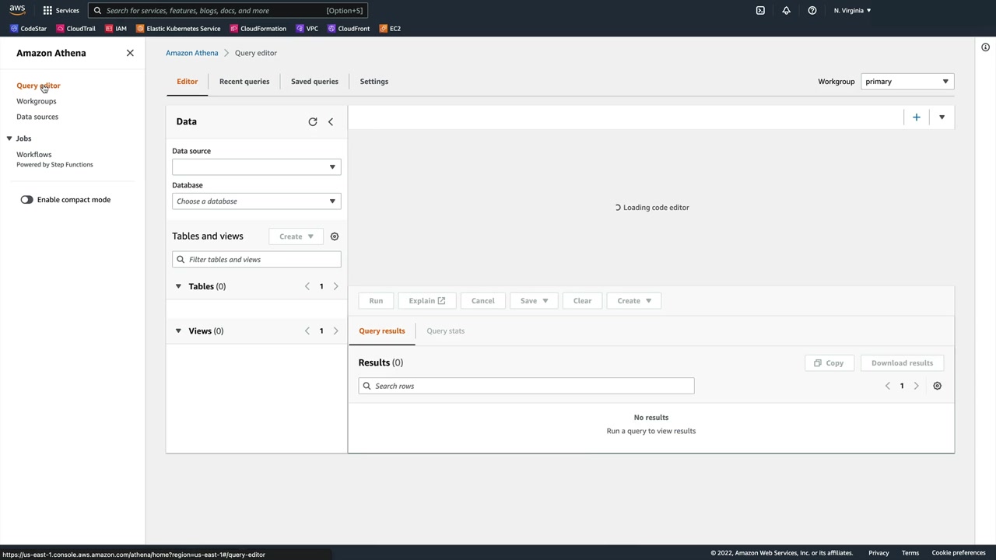The width and height of the screenshot is (996, 560).
Task: Open the AWS home logo
Action: (x=17, y=10)
